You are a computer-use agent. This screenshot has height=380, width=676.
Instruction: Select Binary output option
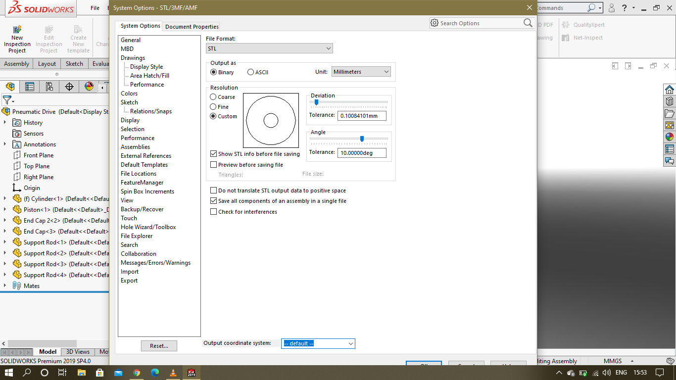coord(214,72)
